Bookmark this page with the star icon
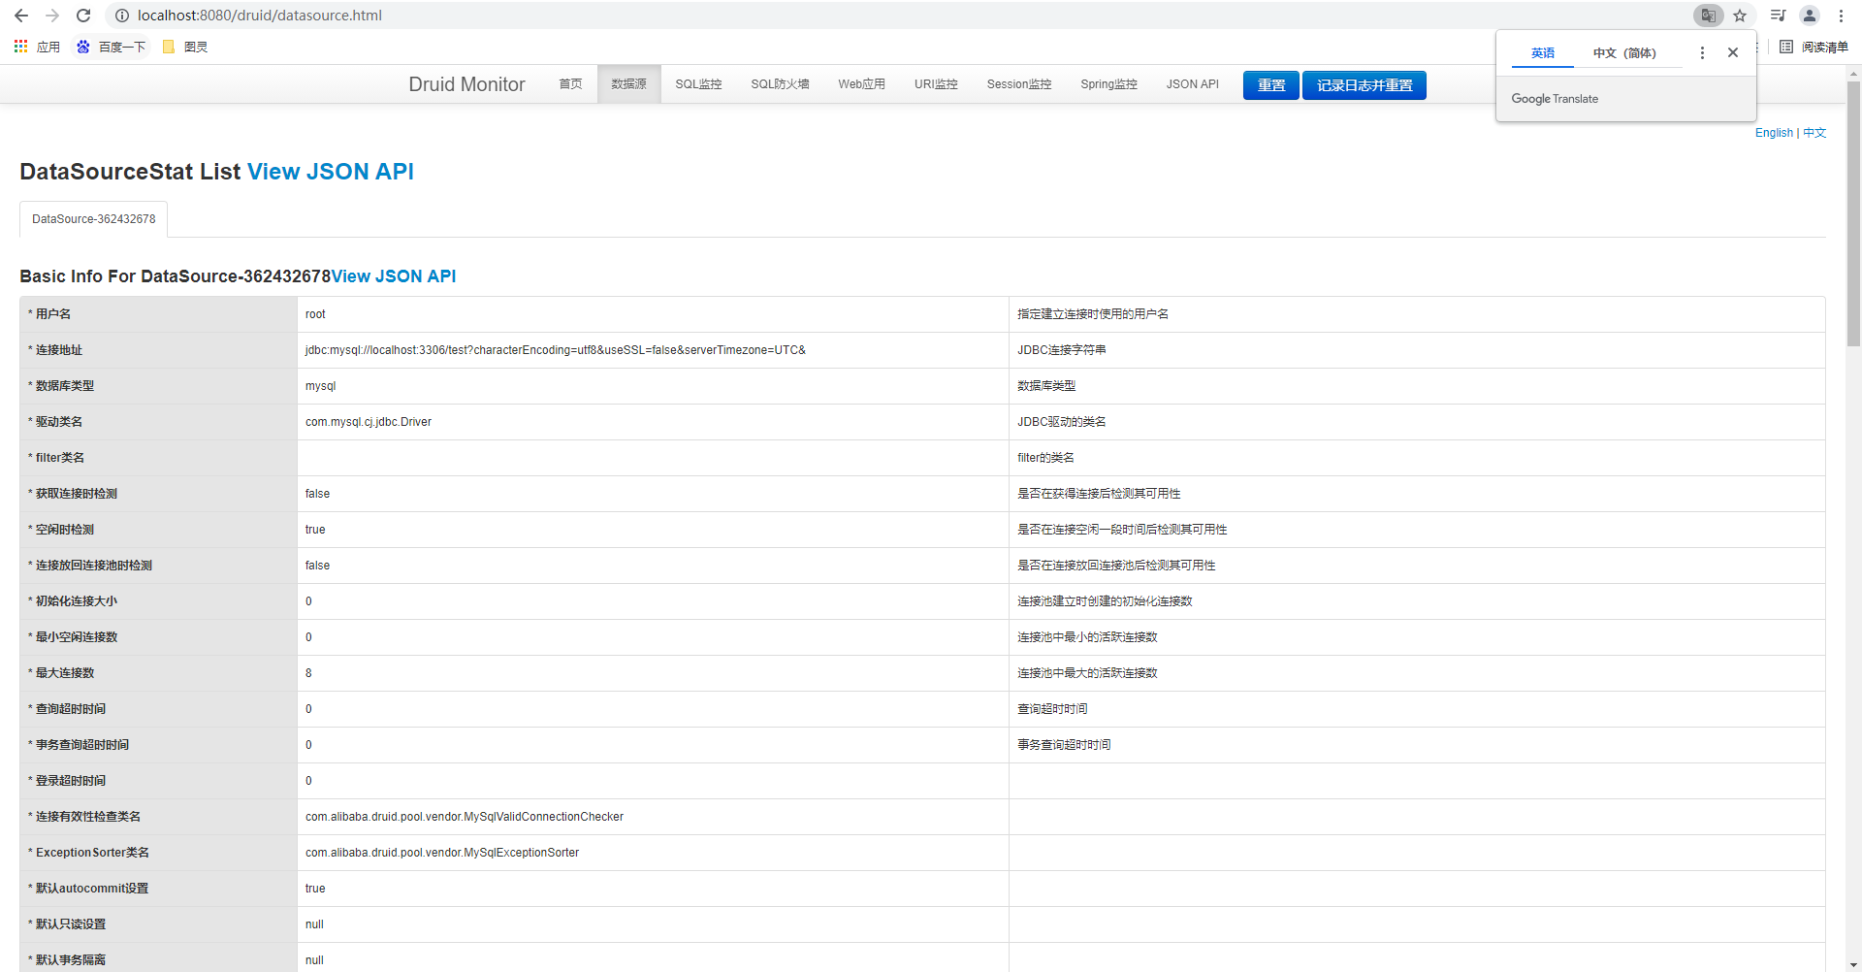 pos(1741,16)
